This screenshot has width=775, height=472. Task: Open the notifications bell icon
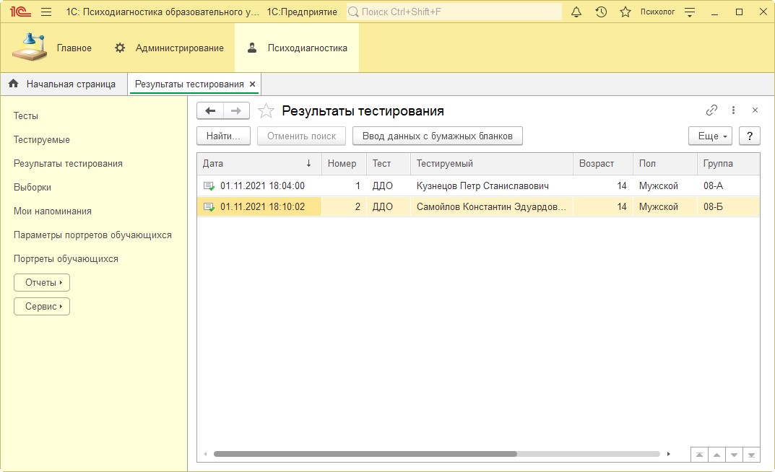point(576,12)
